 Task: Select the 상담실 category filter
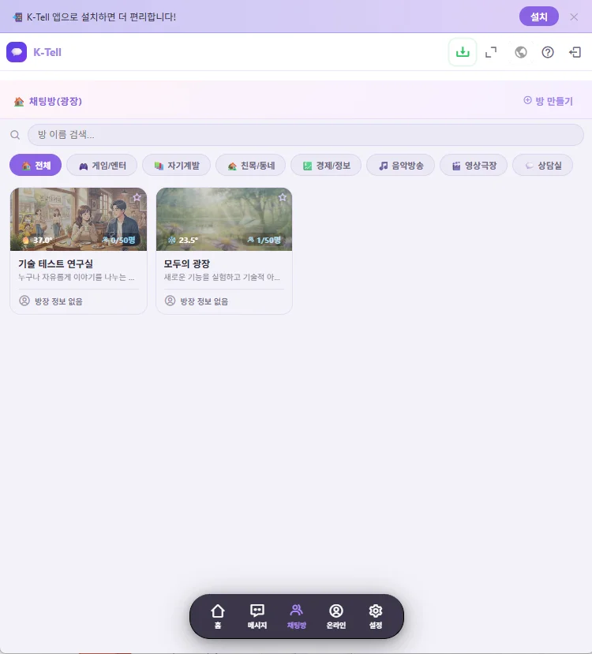[543, 165]
